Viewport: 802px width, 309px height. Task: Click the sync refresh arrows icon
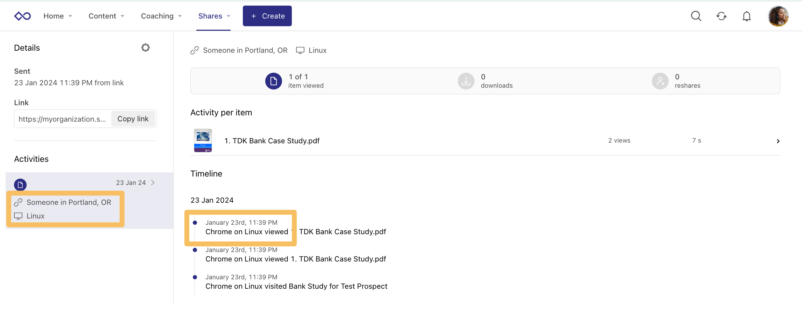click(722, 16)
